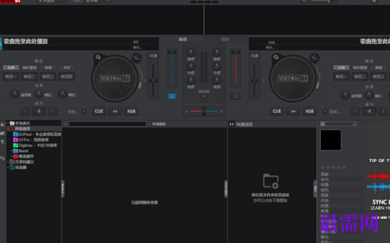This screenshot has height=243, width=390.
Task: Toggle right deck loop value 4
Action: [x=369, y=111]
